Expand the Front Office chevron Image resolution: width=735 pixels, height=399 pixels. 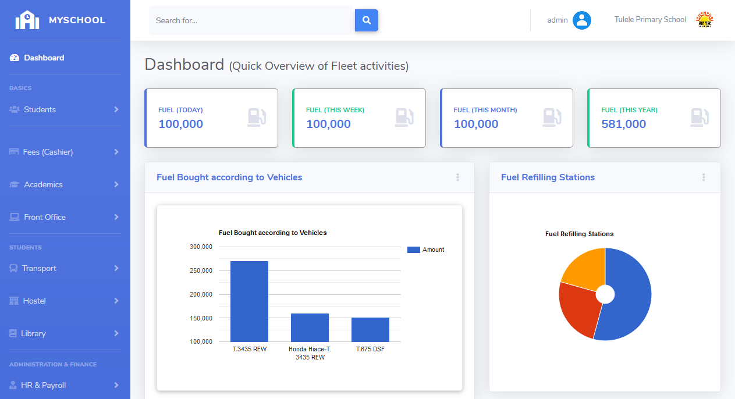[x=116, y=217]
